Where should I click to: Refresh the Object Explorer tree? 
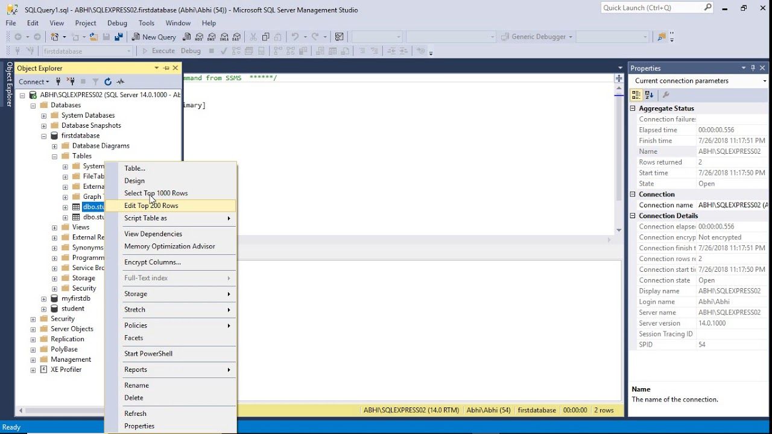pyautogui.click(x=108, y=81)
